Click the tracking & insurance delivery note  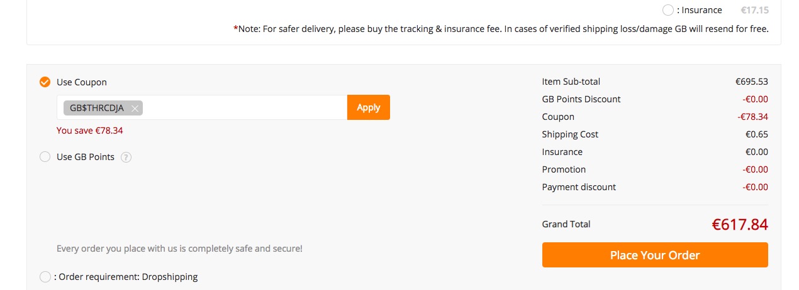click(501, 29)
